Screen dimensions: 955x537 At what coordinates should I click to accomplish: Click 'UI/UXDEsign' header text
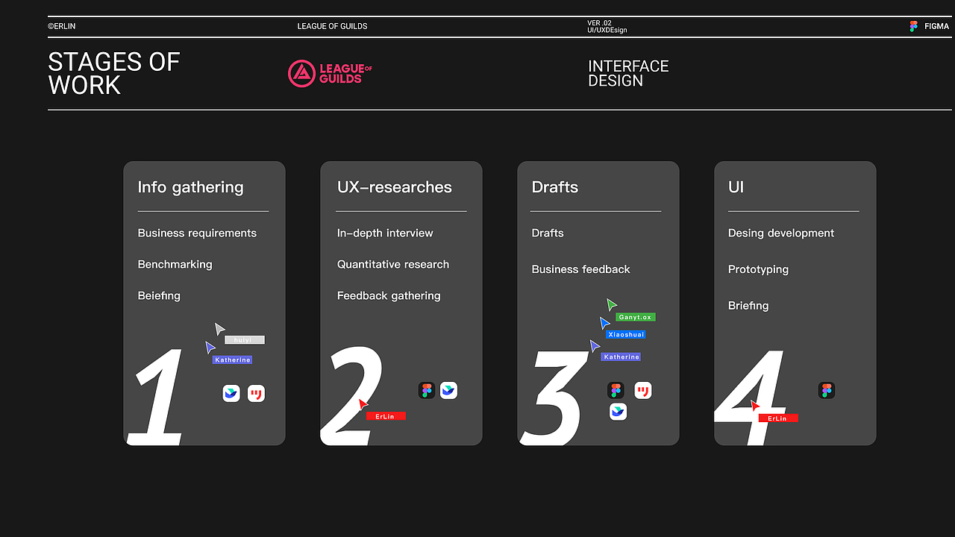point(607,31)
